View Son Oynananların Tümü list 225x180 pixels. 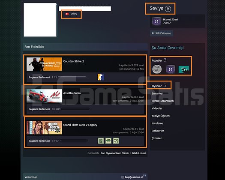(x=114, y=153)
